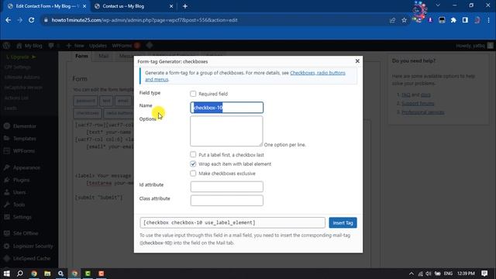Open a new browser tab
The width and height of the screenshot is (496, 279).
[185, 6]
